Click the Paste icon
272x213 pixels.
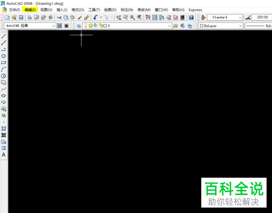pos(73,17)
